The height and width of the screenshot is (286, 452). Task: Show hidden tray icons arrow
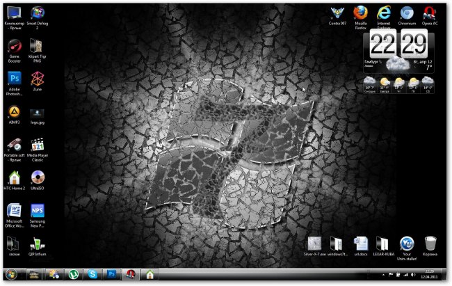click(x=383, y=275)
